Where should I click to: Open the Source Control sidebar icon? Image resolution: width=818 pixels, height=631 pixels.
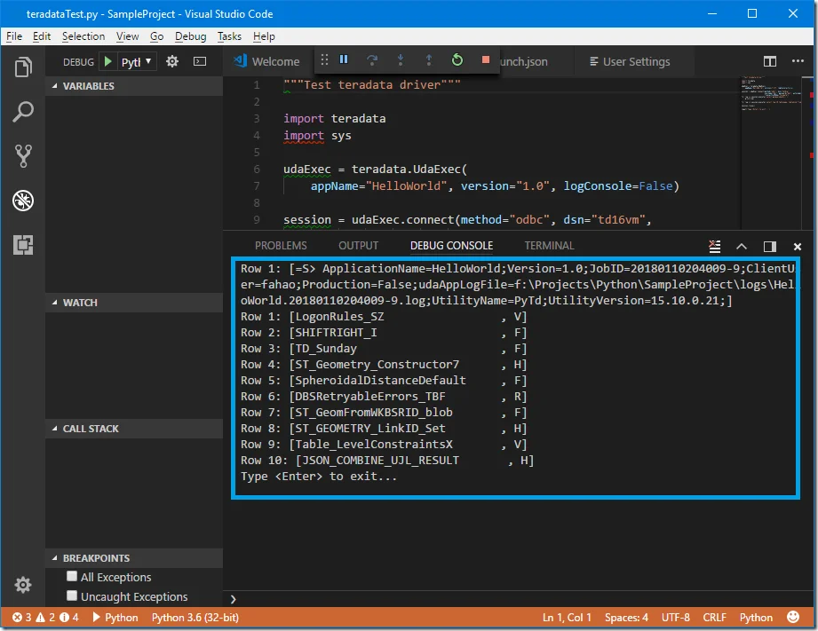(x=22, y=155)
